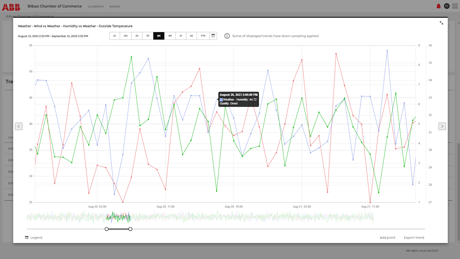Click the overview minimap timeline

216,217
